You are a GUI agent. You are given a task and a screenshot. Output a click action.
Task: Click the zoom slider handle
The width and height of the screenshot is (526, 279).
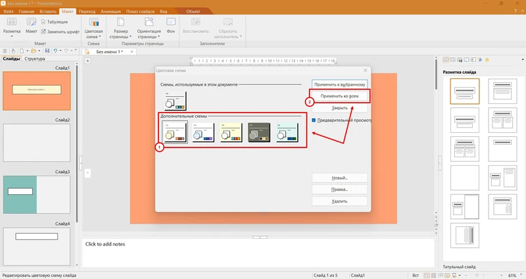477,275
